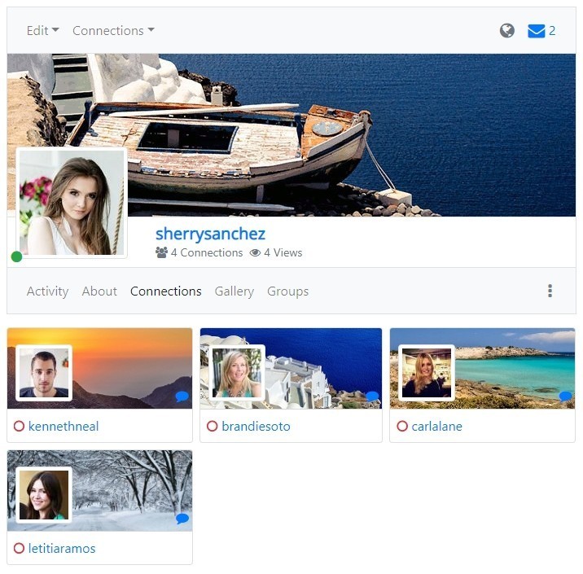Image resolution: width=583 pixels, height=574 pixels.
Task: Click kennethneal's avatar thumbnail
Action: point(44,373)
